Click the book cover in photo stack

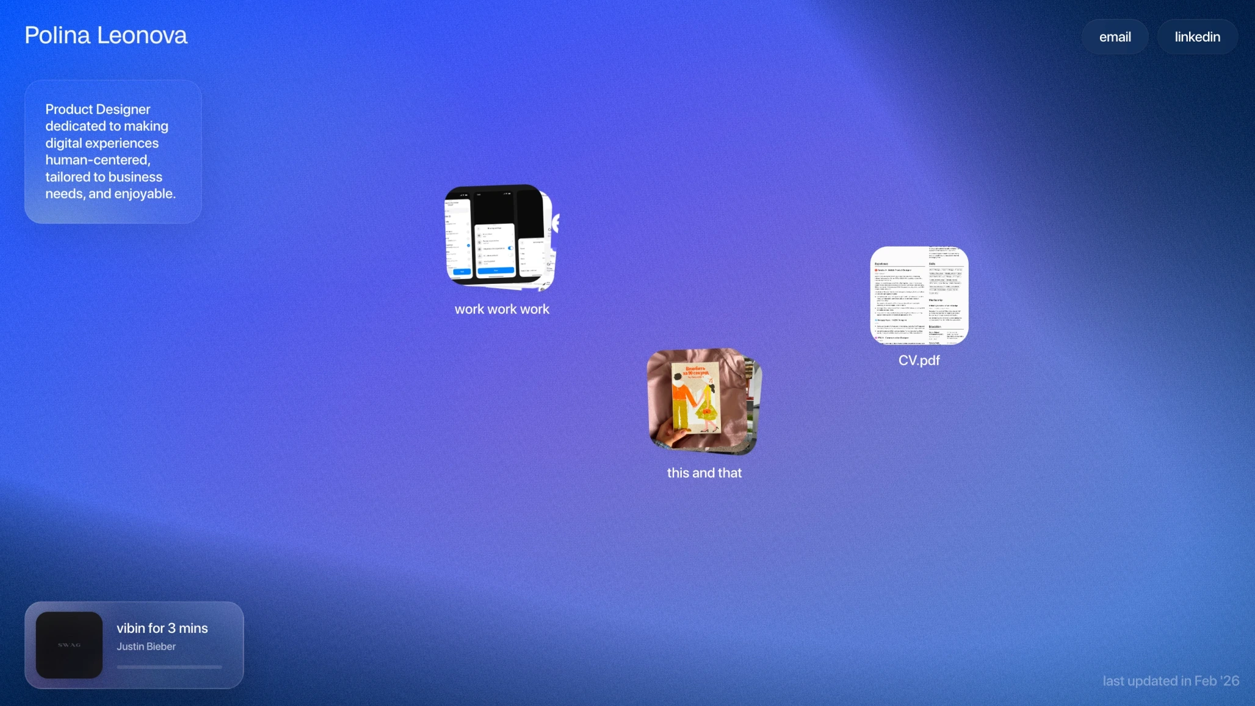(x=695, y=397)
